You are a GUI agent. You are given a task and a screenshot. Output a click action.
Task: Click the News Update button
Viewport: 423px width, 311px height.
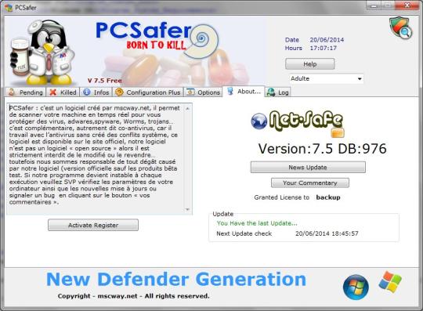(308, 167)
